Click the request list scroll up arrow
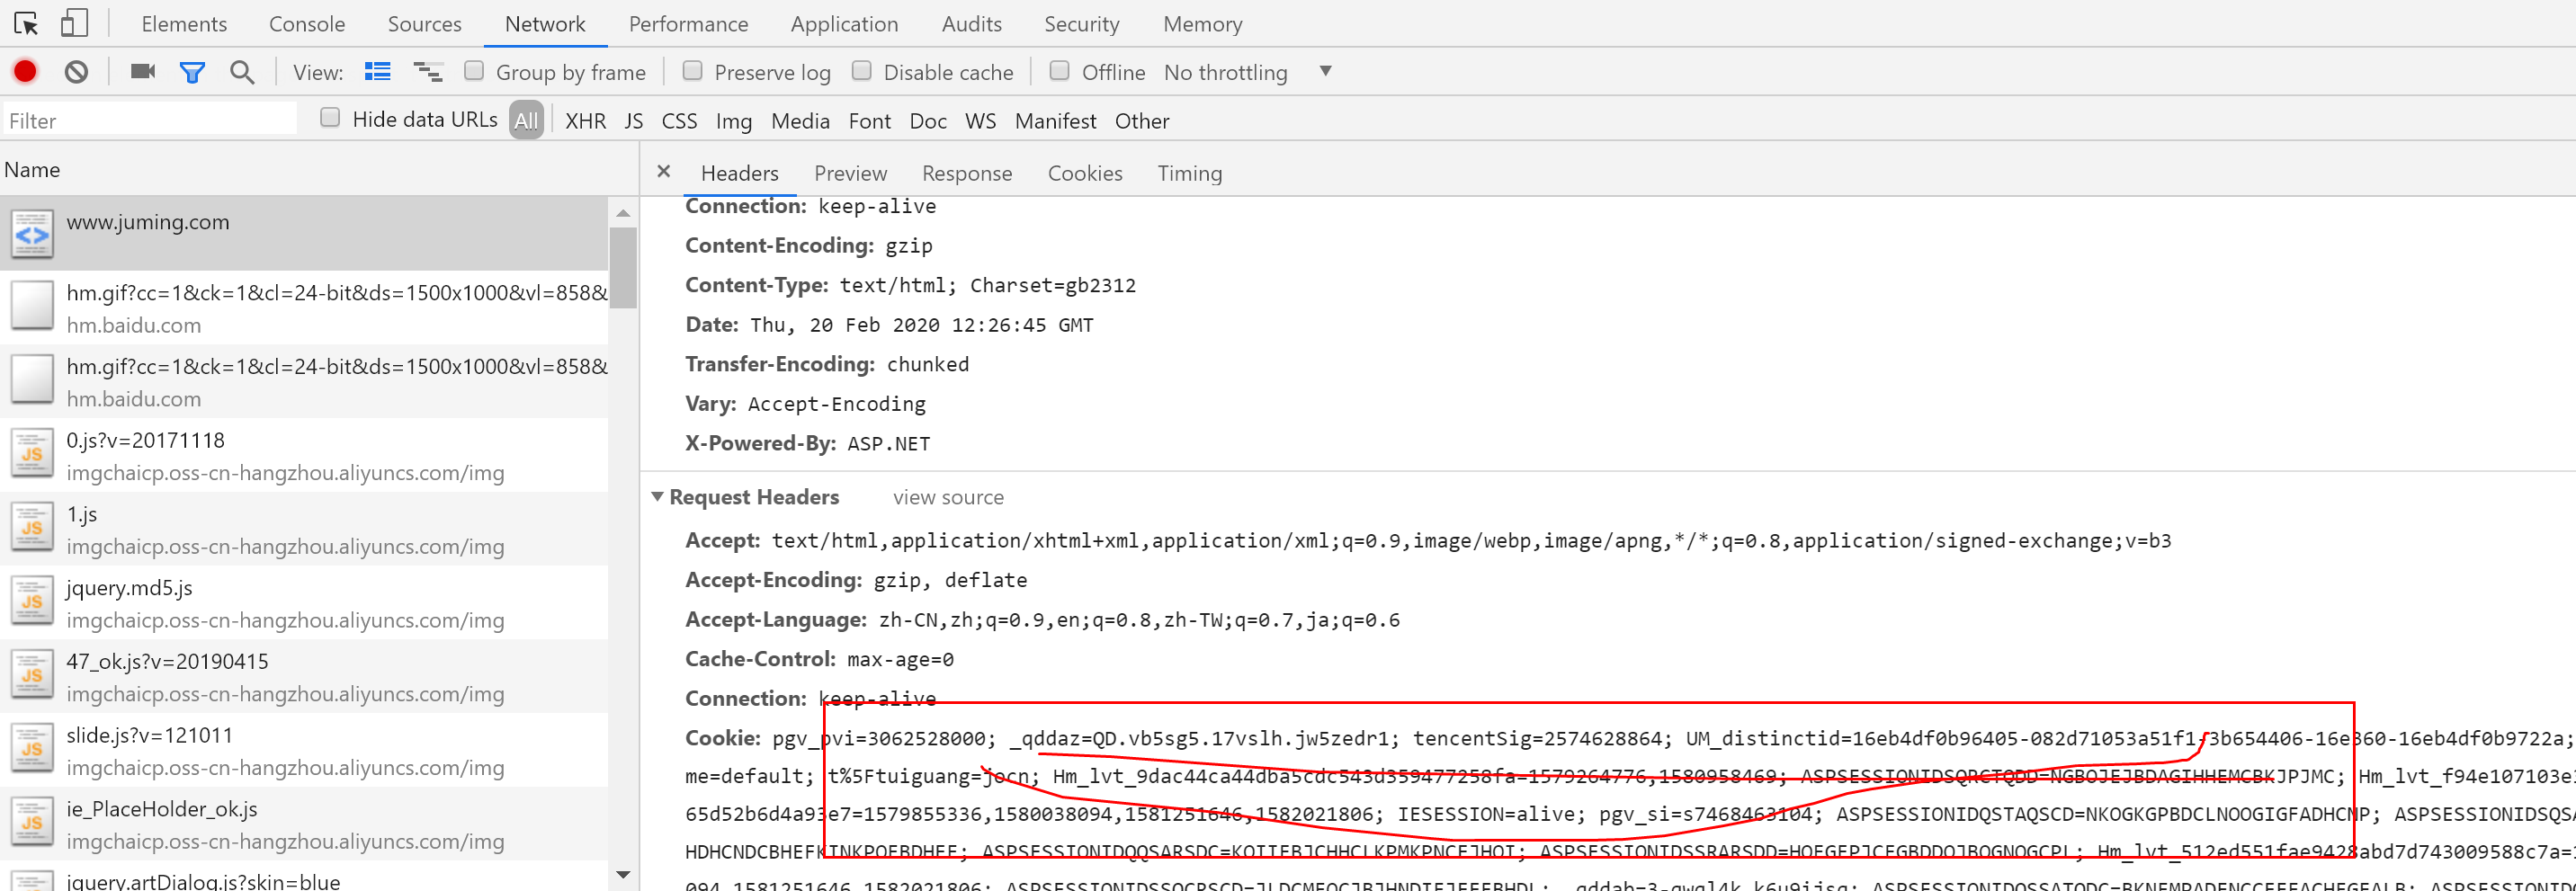 pyautogui.click(x=623, y=212)
